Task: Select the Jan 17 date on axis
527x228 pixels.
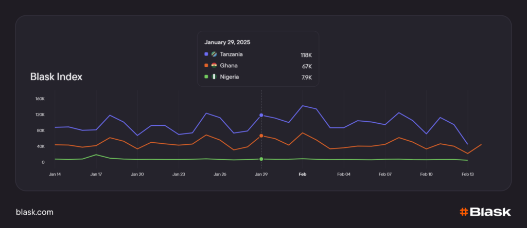Action: (x=96, y=175)
